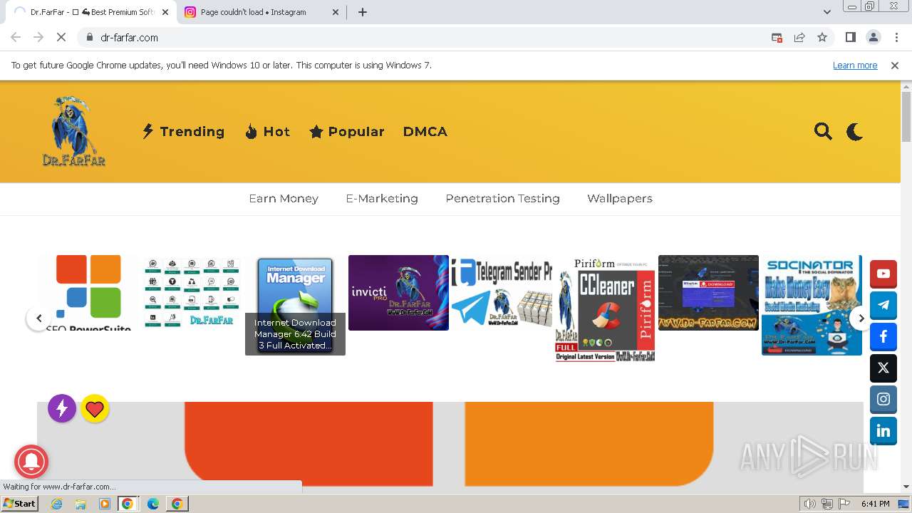Click the media control icon in address bar
This screenshot has width=912, height=513.
point(777,38)
